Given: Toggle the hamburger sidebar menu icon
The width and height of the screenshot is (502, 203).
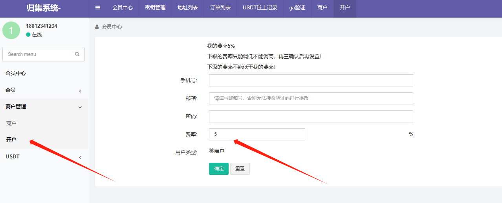Looking at the screenshot, I should pos(98,7).
